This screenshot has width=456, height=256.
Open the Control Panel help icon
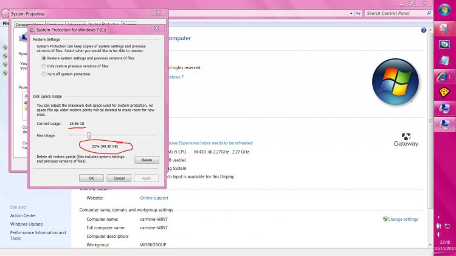coord(423,30)
